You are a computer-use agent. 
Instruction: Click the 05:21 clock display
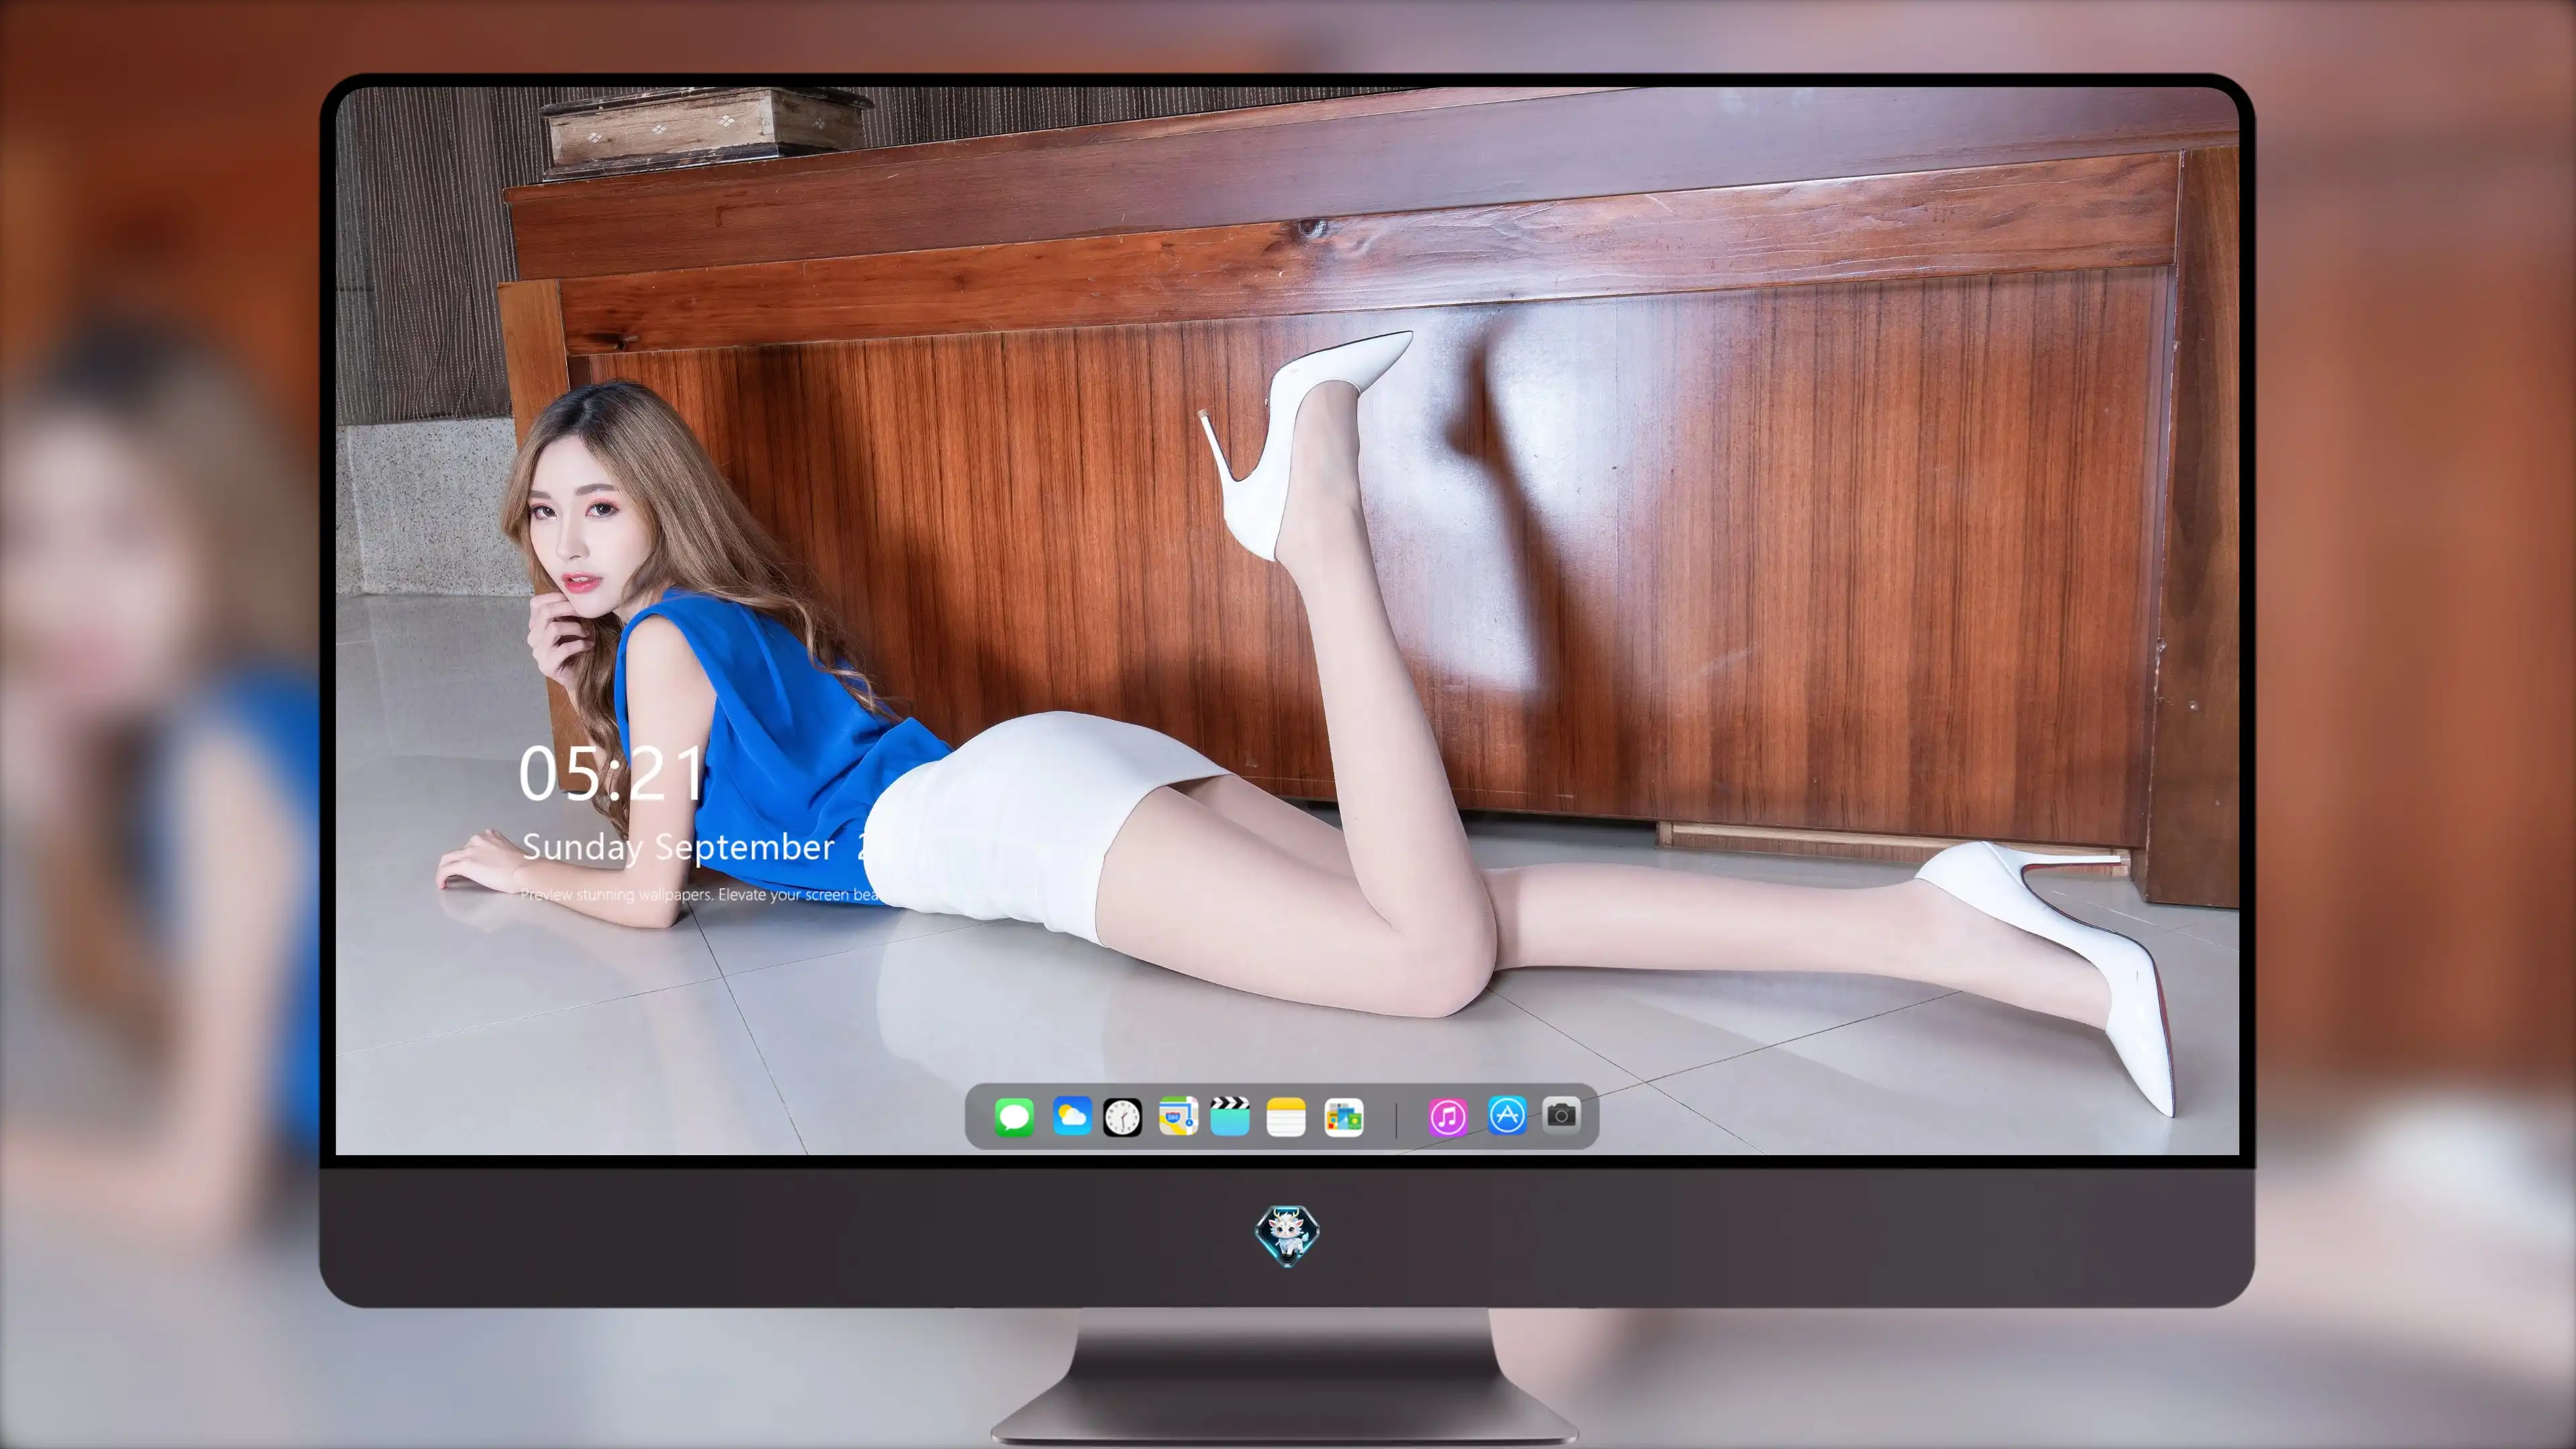pyautogui.click(x=611, y=773)
